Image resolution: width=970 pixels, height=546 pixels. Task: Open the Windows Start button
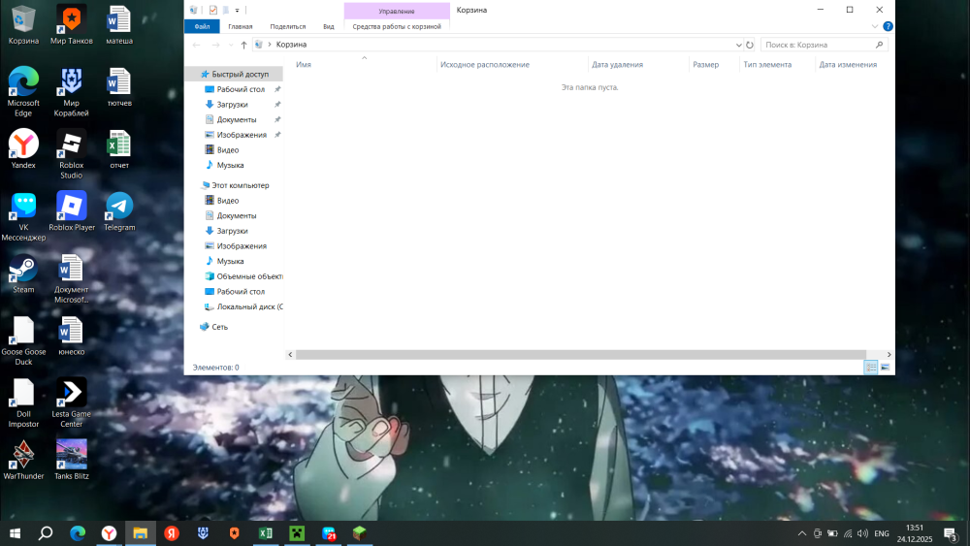click(15, 533)
